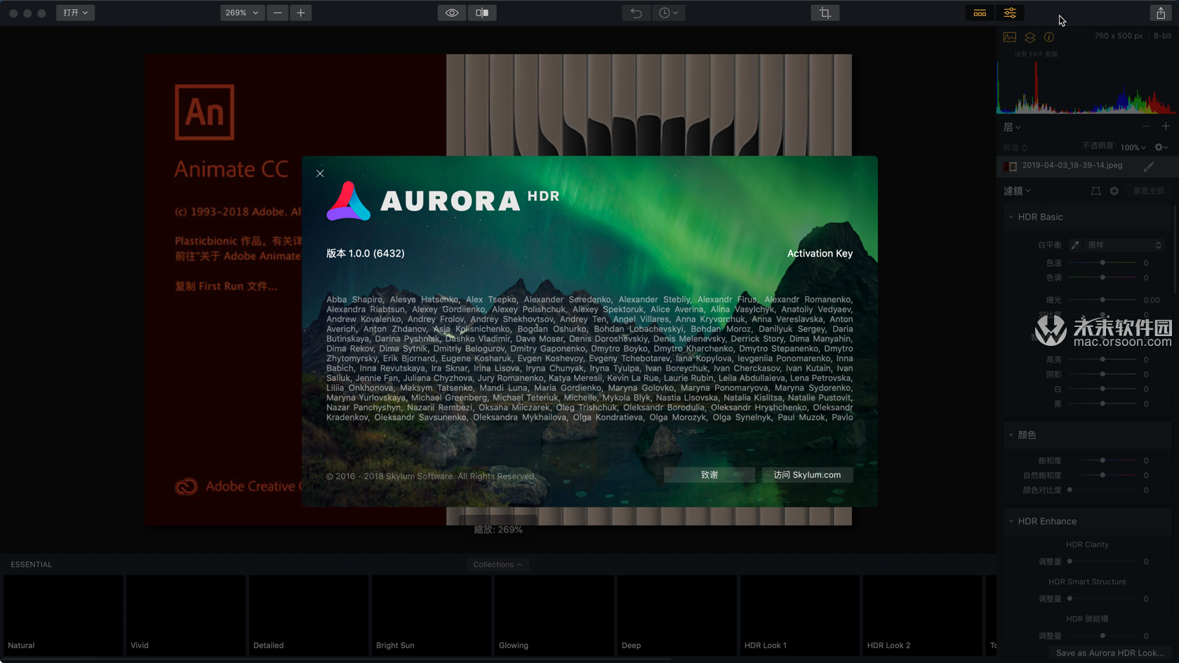Adjust the 色温 temperature slider
This screenshot has height=663, width=1179.
pos(1103,262)
